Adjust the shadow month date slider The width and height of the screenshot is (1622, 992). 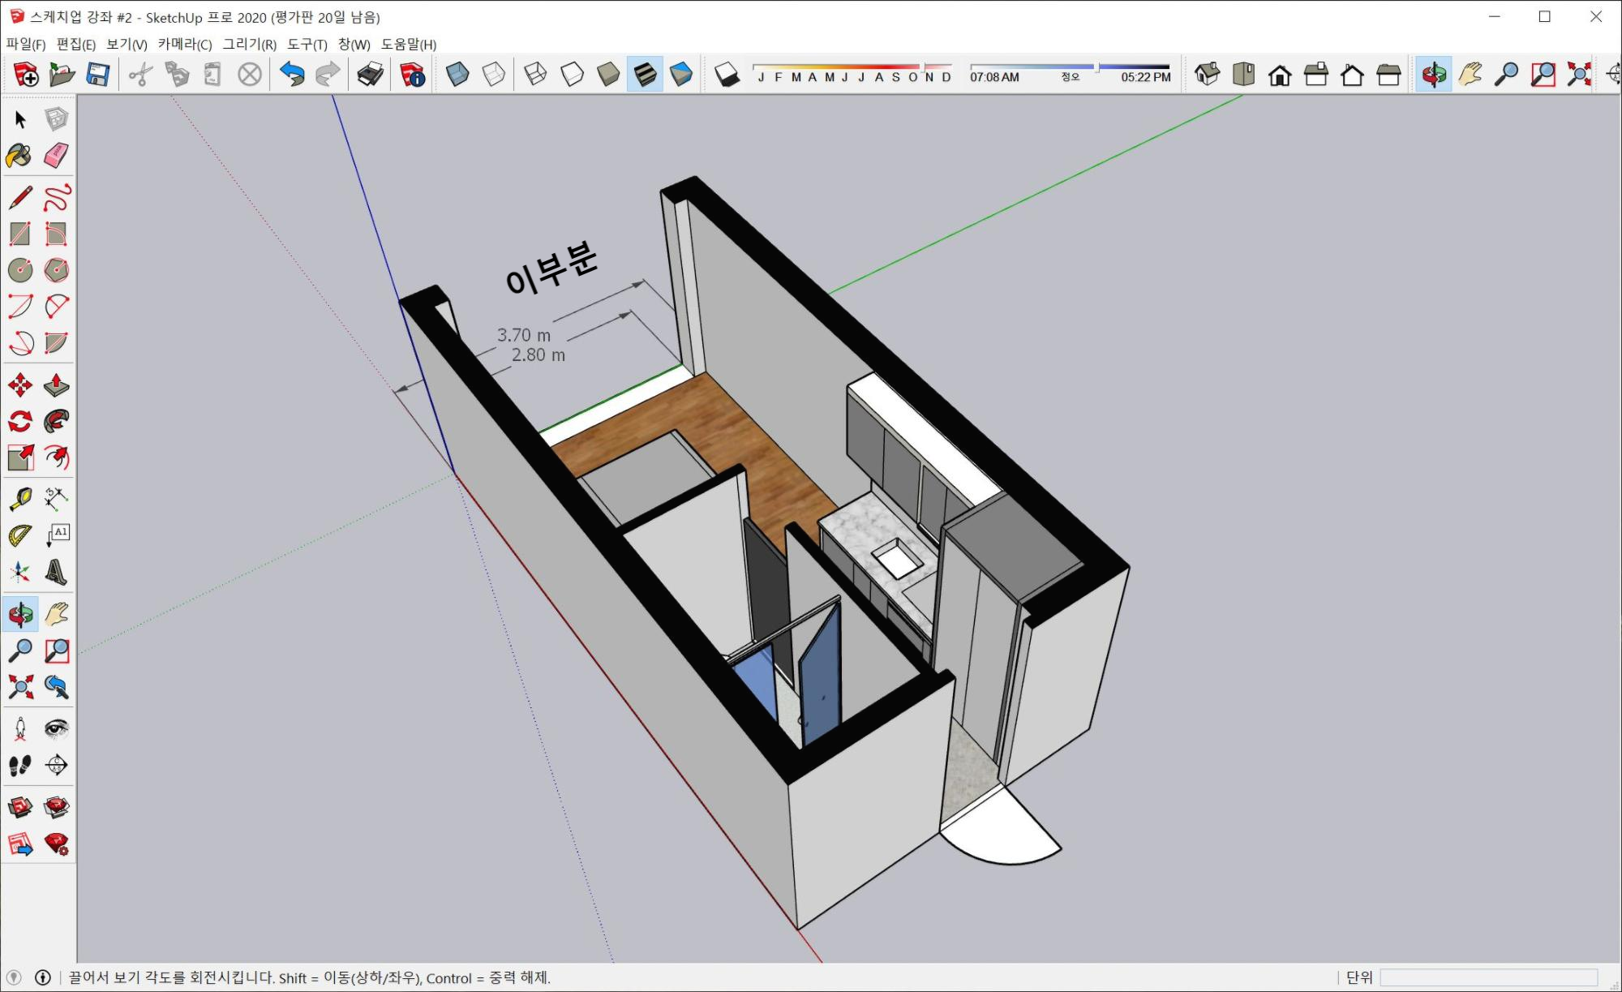[x=923, y=67]
